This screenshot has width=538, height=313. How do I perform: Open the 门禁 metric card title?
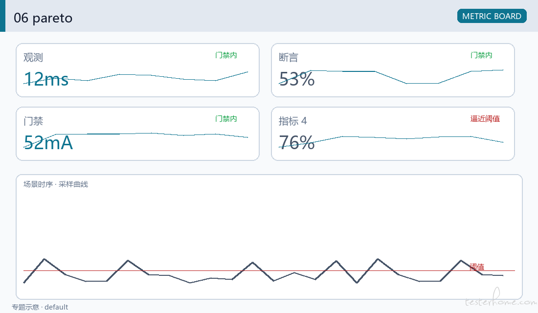click(x=33, y=121)
